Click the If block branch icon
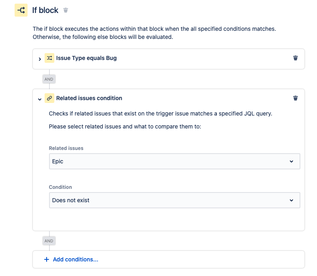317x276 pixels. coord(21,10)
